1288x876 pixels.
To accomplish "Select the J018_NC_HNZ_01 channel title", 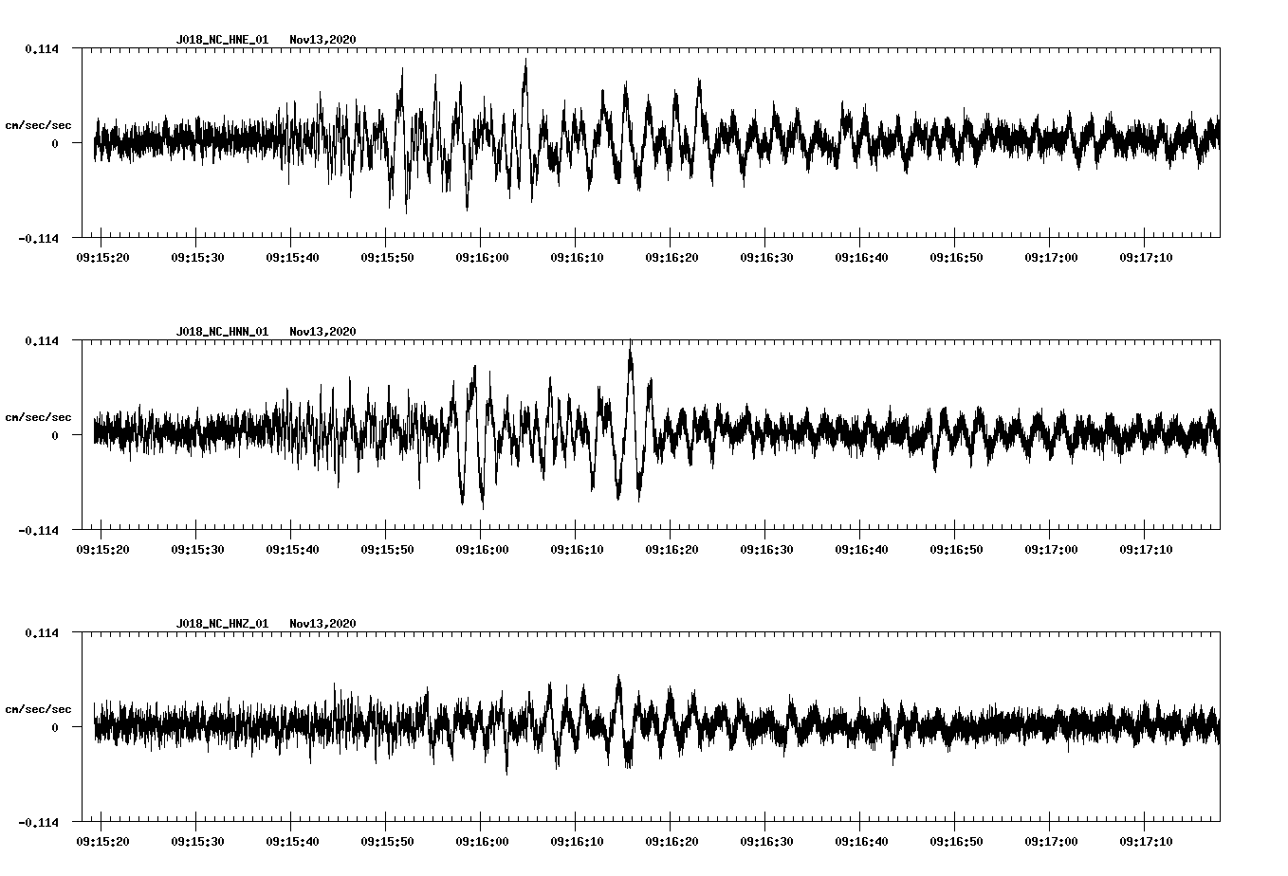I will tap(221, 624).
